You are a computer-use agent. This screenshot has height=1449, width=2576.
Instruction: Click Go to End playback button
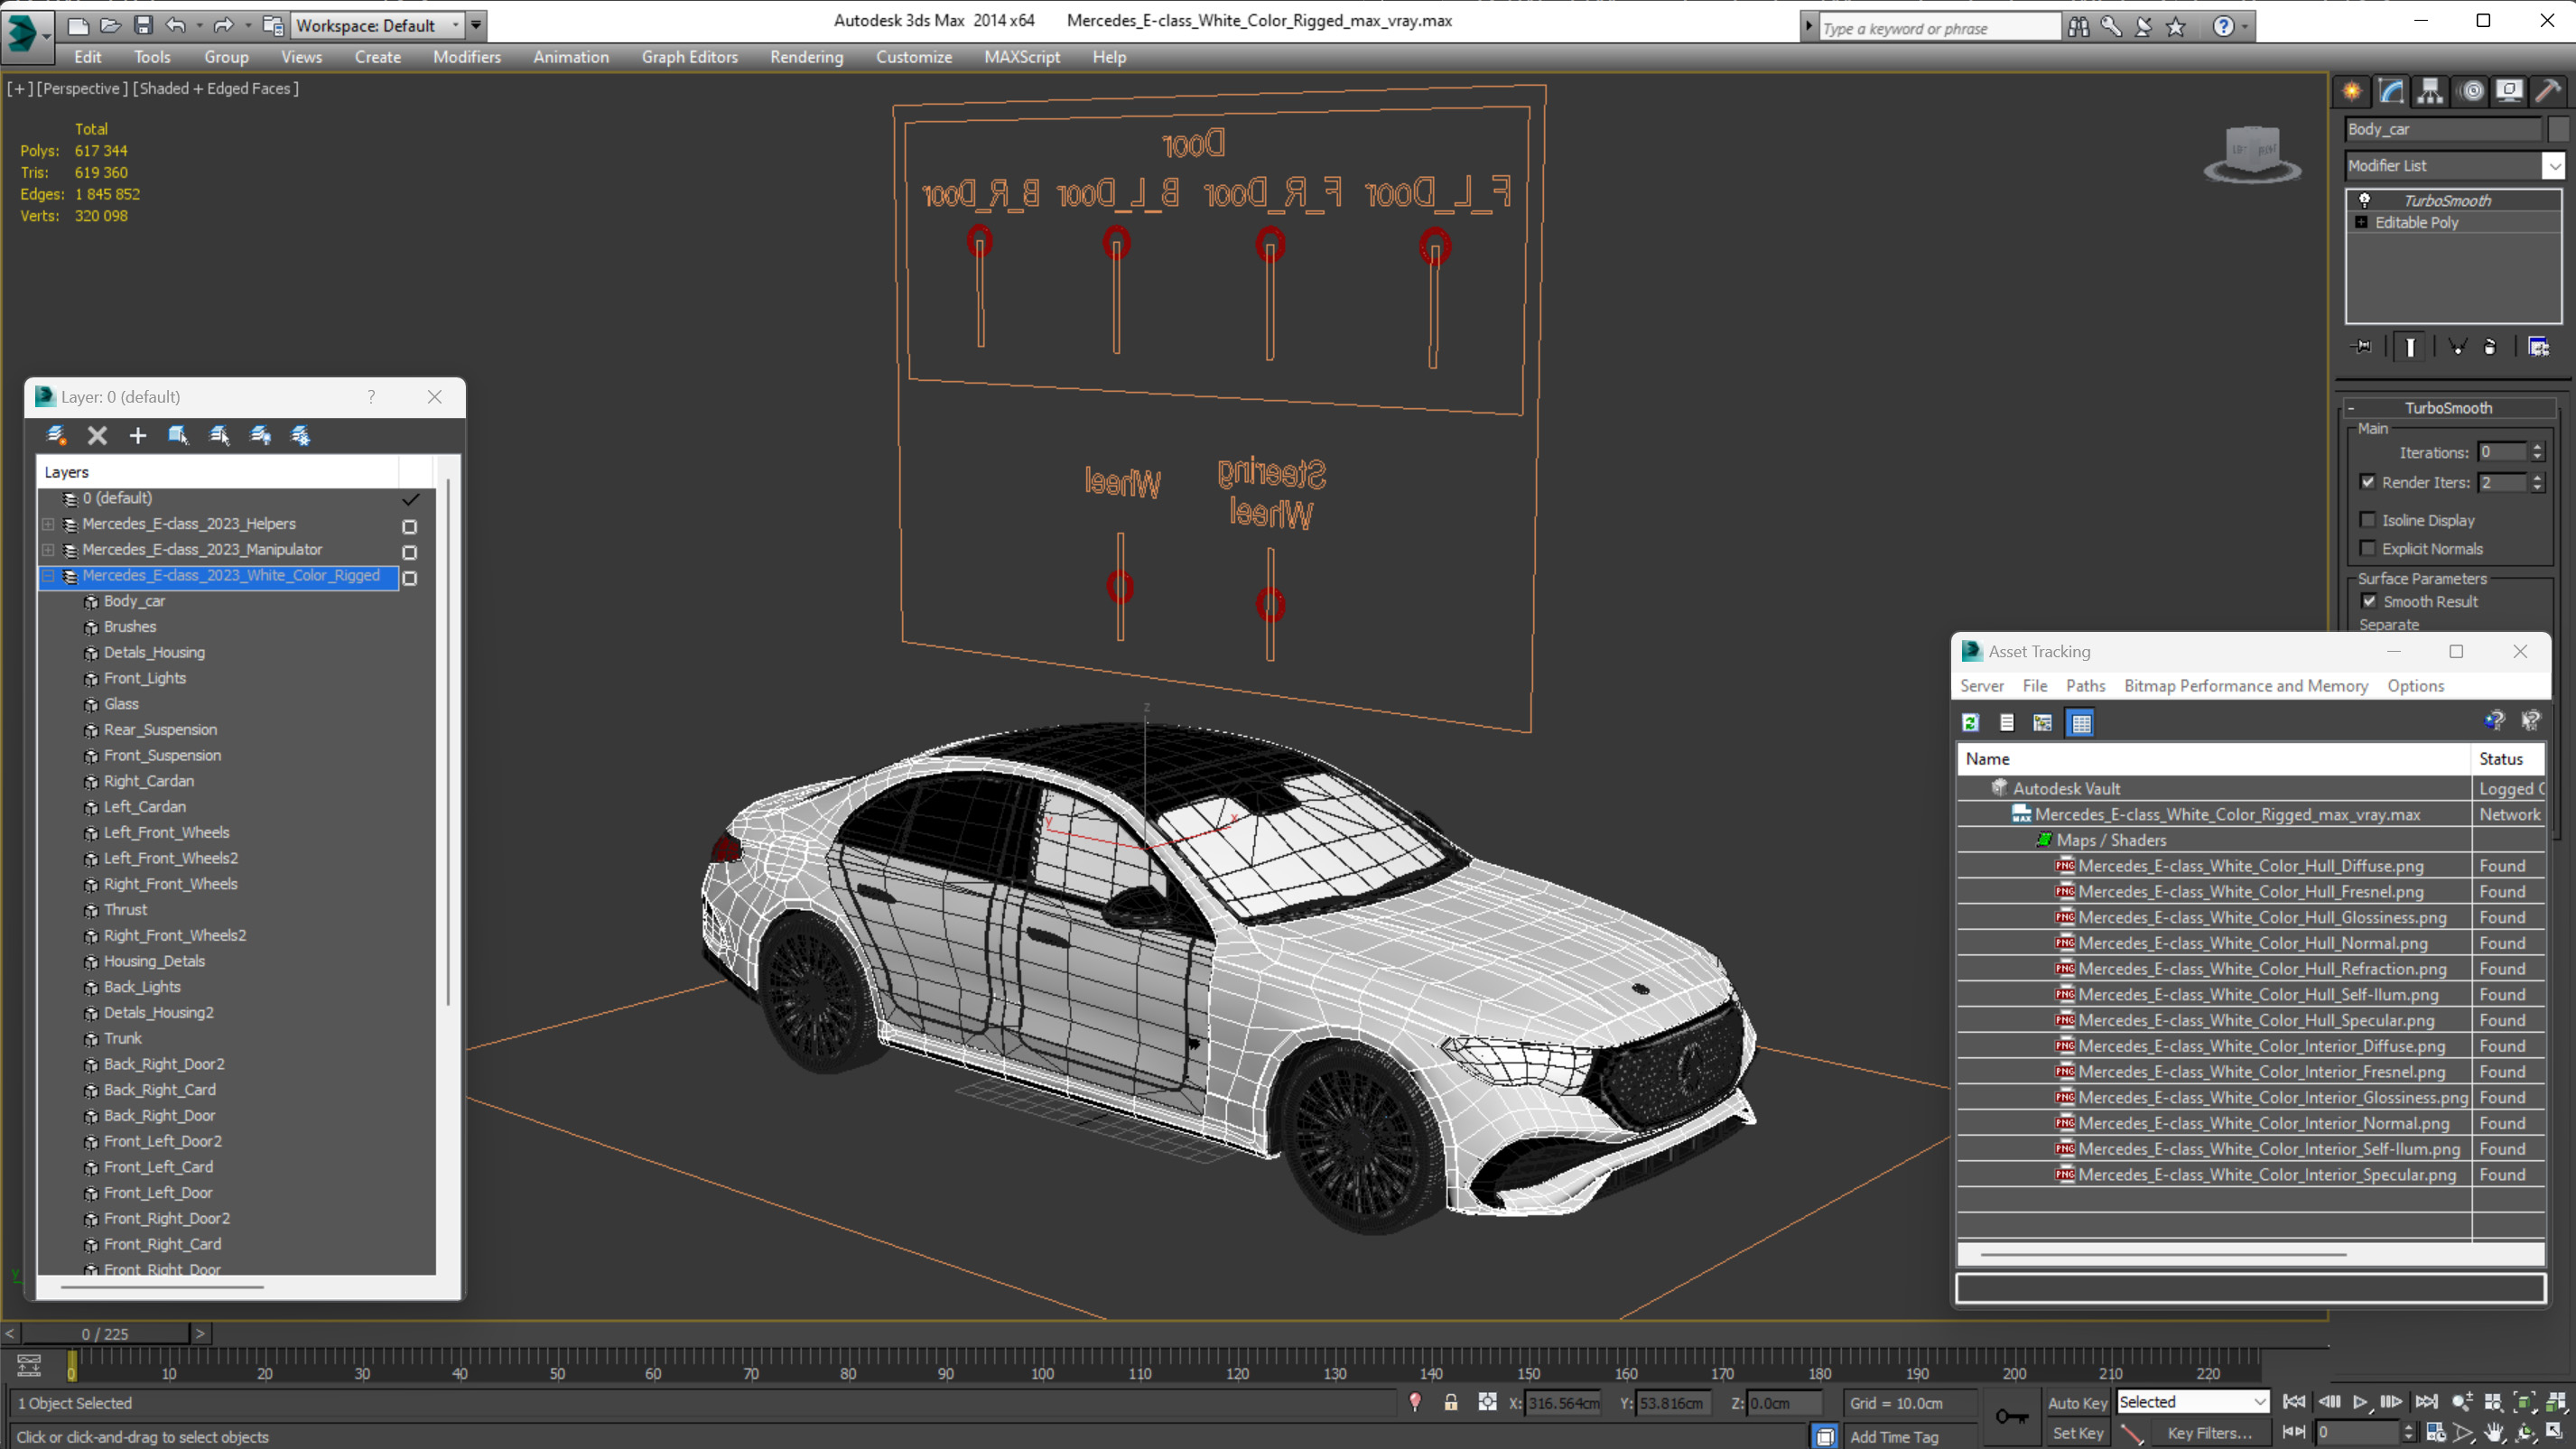pyautogui.click(x=2426, y=1402)
